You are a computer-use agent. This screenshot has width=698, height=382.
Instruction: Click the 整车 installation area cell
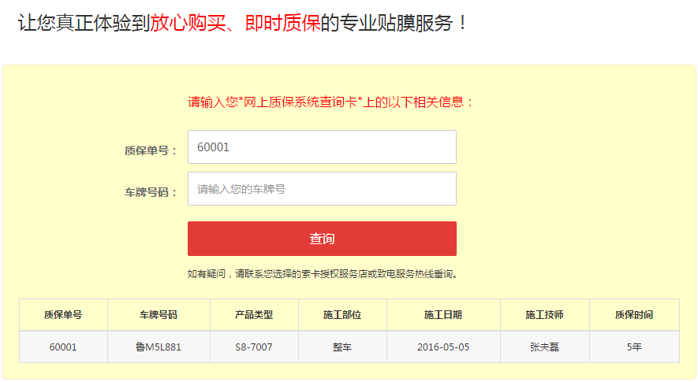342,347
